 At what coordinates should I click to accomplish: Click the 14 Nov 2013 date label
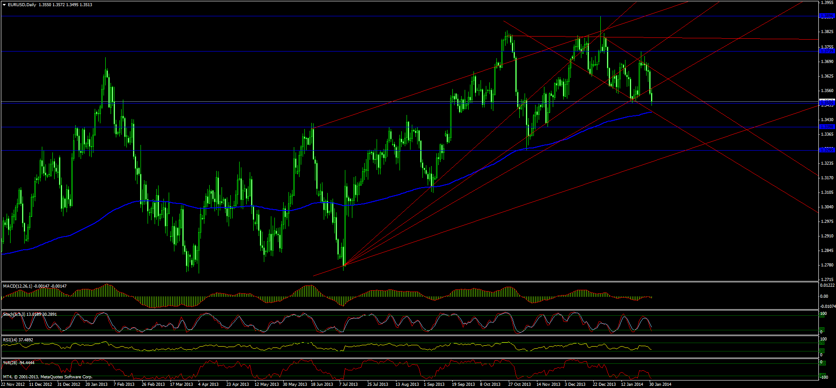click(548, 384)
